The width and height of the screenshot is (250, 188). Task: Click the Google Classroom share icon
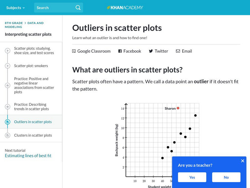pyautogui.click(x=74, y=51)
